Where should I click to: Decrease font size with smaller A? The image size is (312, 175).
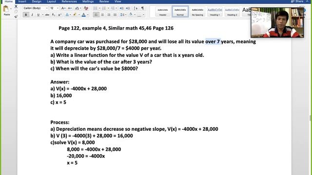pos(70,8)
